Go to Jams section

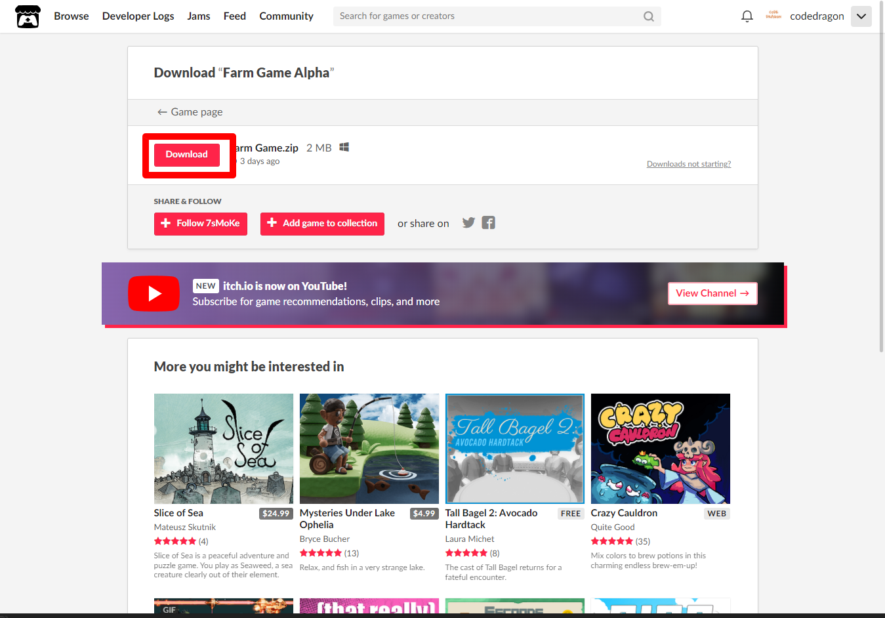[x=199, y=16]
